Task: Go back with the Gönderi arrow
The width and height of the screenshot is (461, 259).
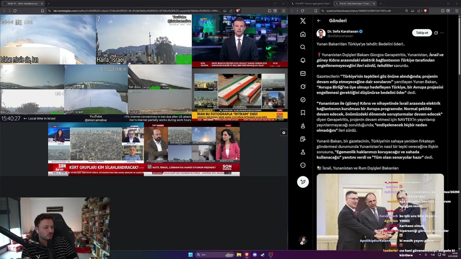Action: (319, 21)
